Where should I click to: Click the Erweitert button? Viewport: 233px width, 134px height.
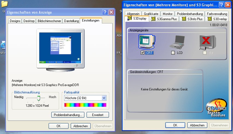click(98, 115)
